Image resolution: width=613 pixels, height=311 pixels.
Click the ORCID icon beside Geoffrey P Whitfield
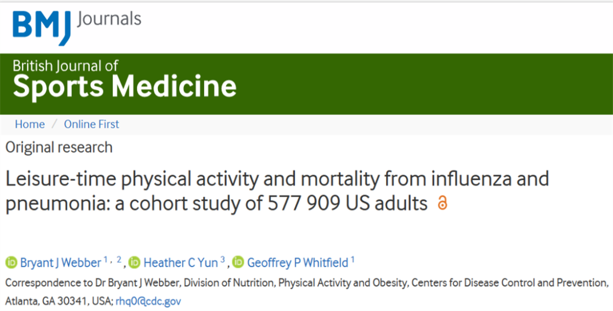tap(238, 263)
